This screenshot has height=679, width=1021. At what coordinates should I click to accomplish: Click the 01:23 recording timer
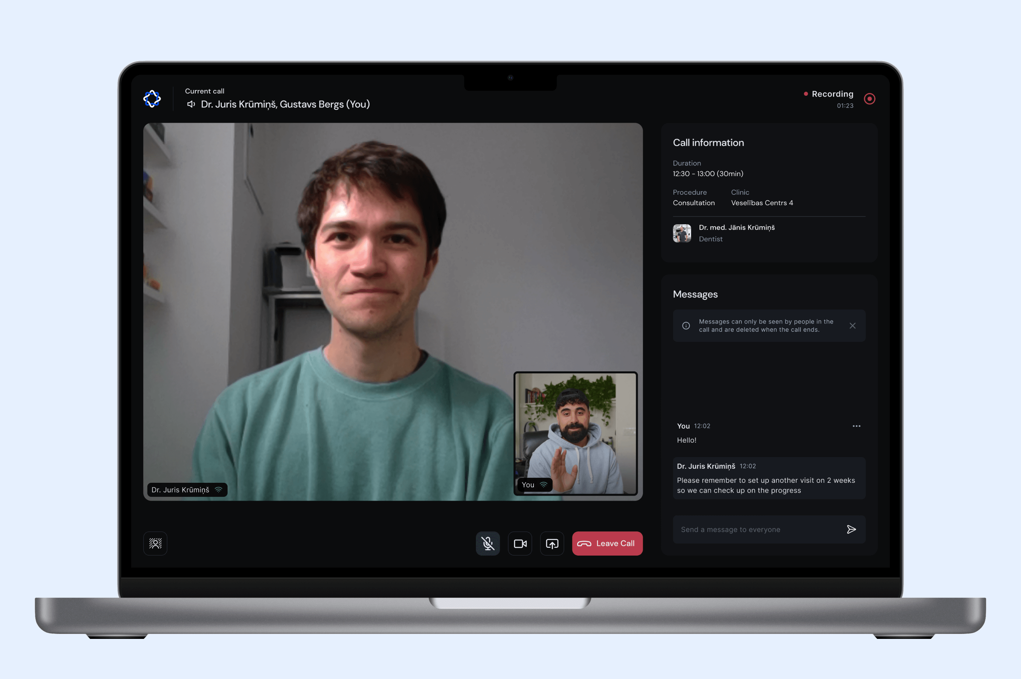845,106
